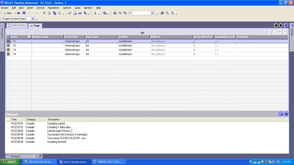Image resolution: width=294 pixels, height=165 pixels.
Task: Click the Cut scissors icon
Action: [x=49, y=13]
